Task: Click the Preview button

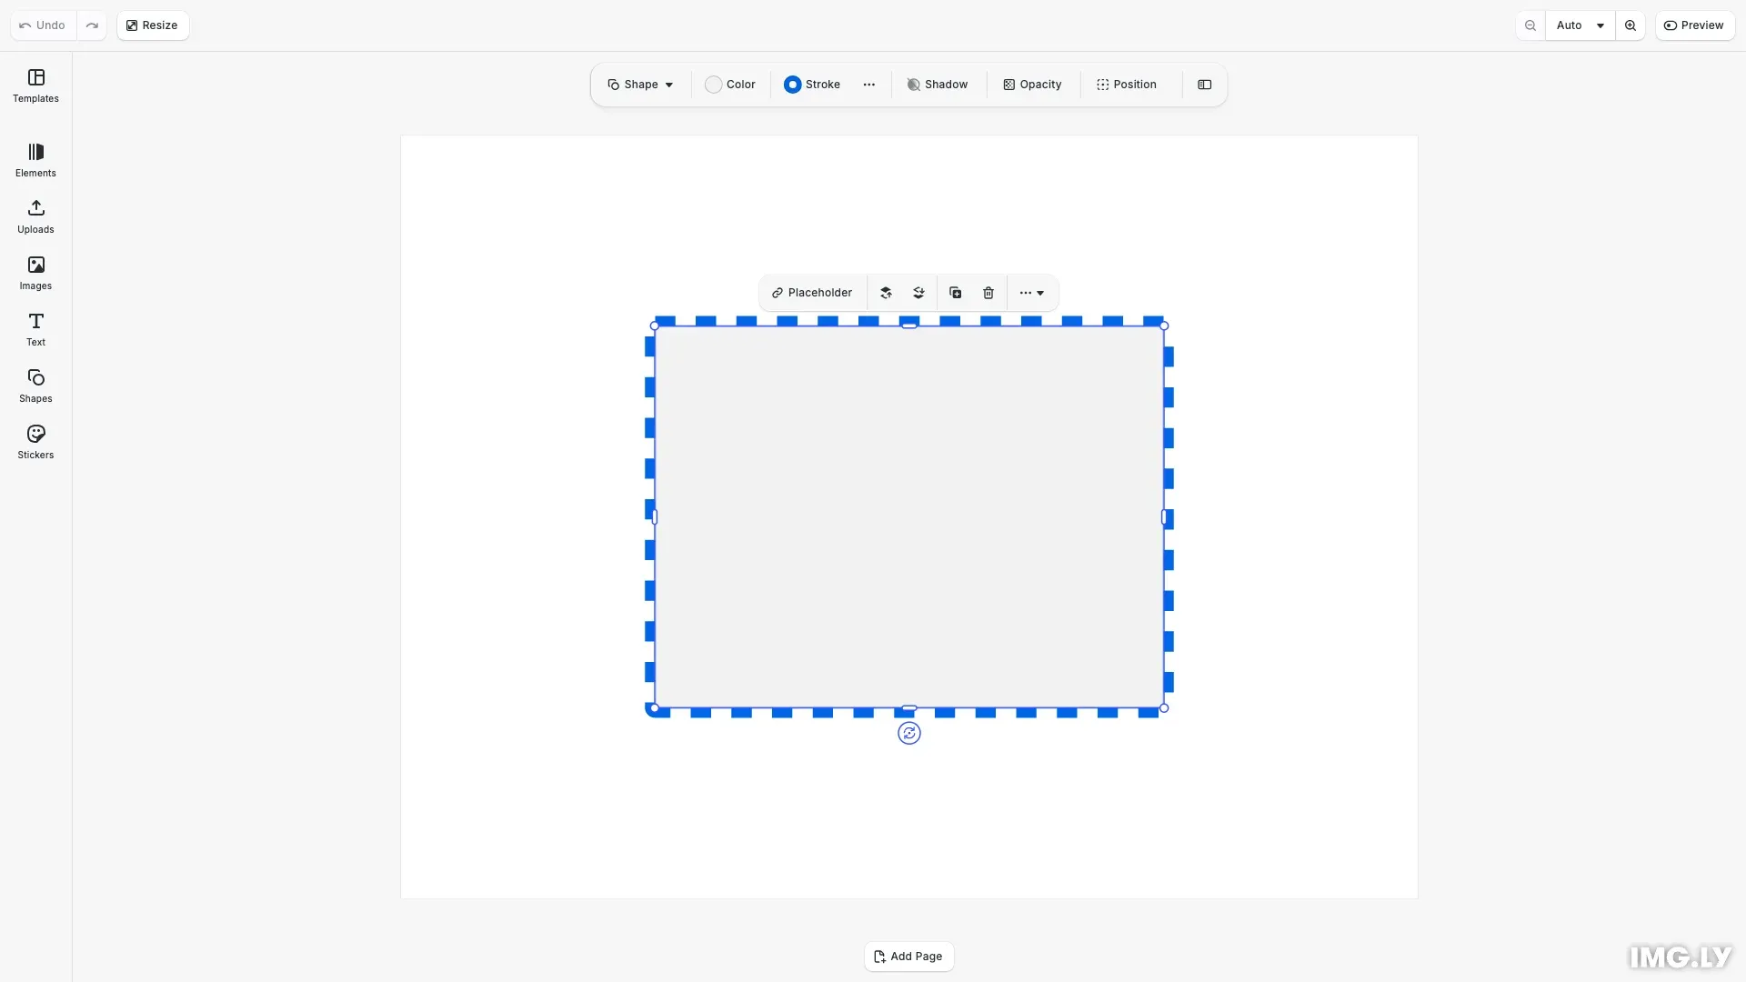Action: point(1695,25)
